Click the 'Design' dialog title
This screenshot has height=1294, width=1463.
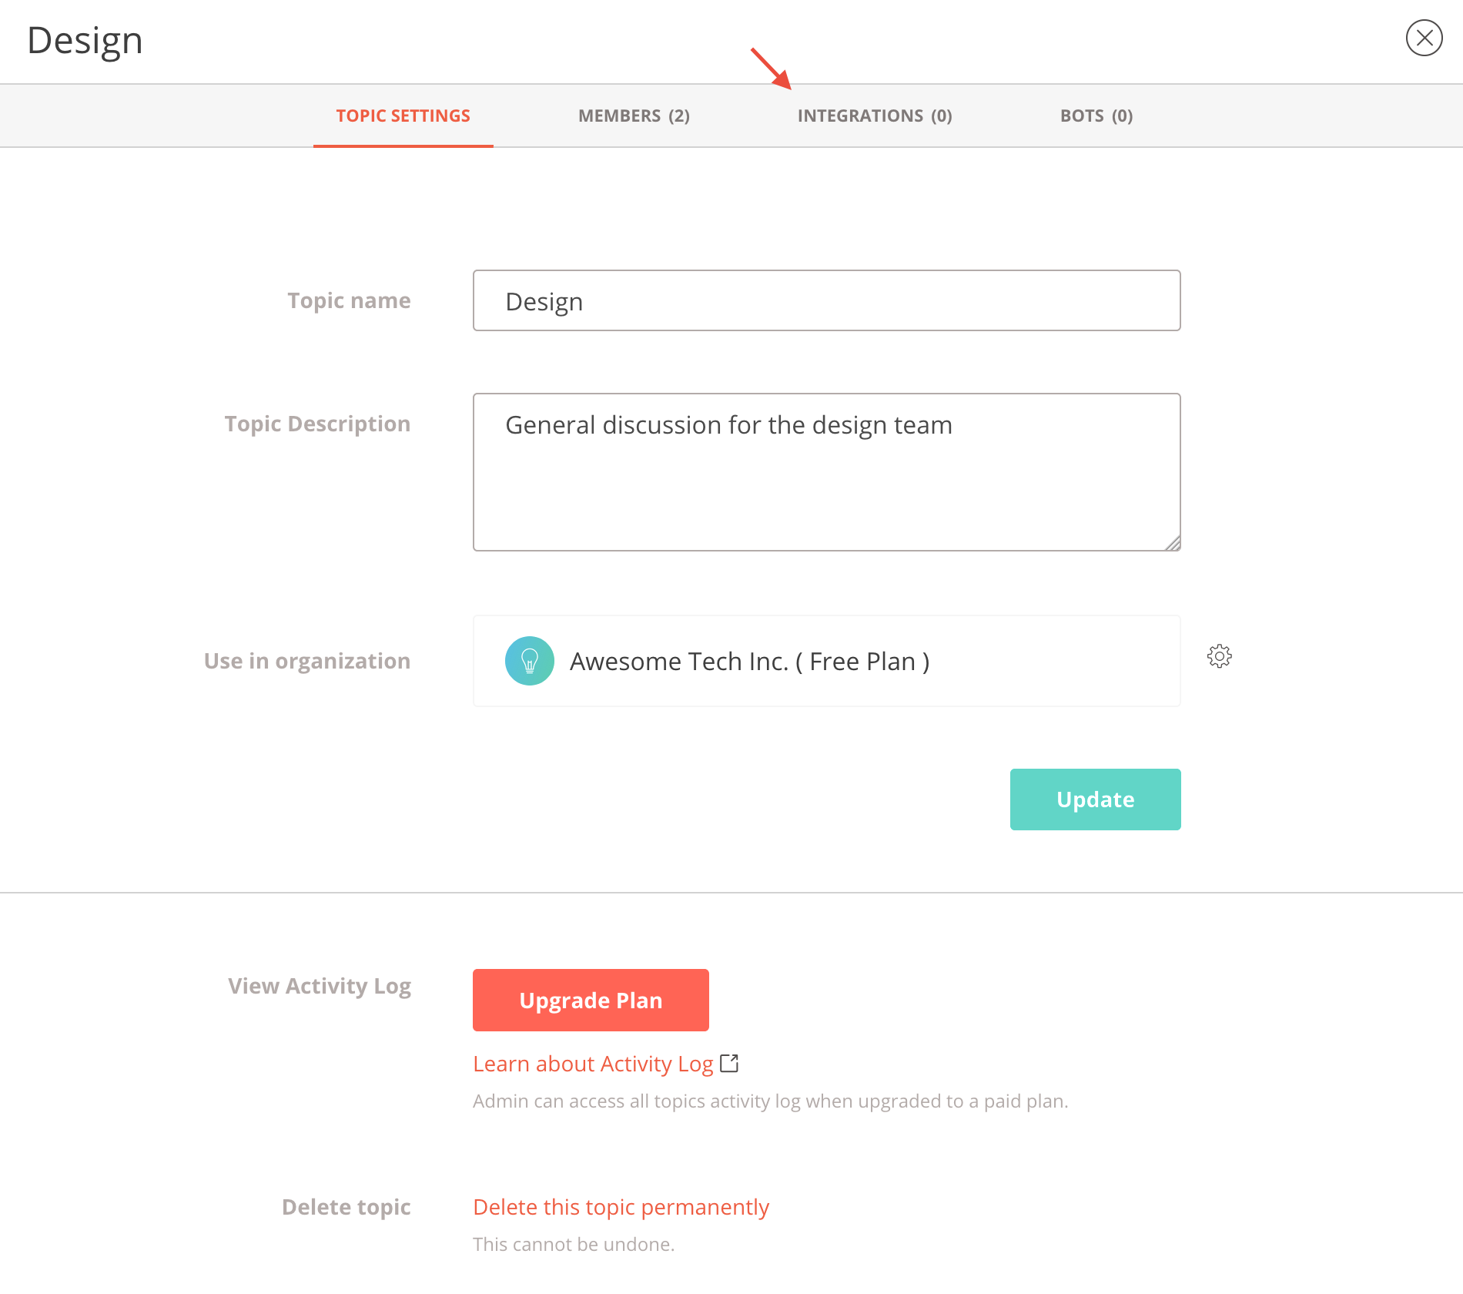coord(85,42)
